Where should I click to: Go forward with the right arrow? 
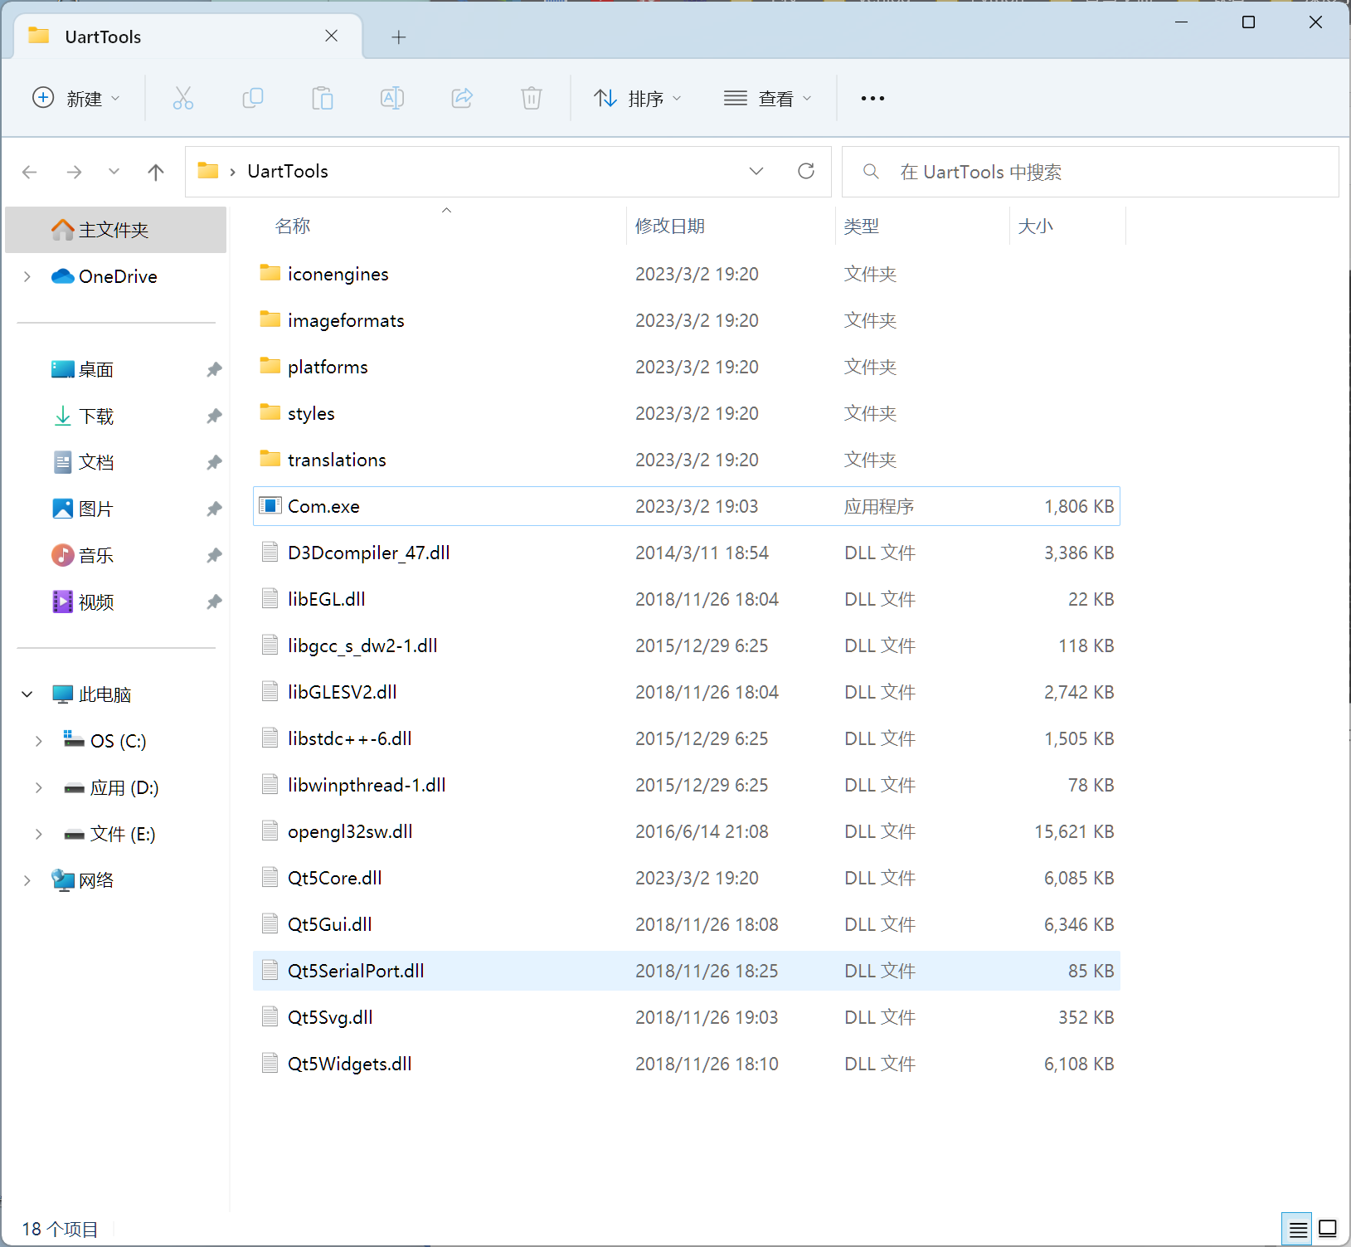[x=75, y=172]
